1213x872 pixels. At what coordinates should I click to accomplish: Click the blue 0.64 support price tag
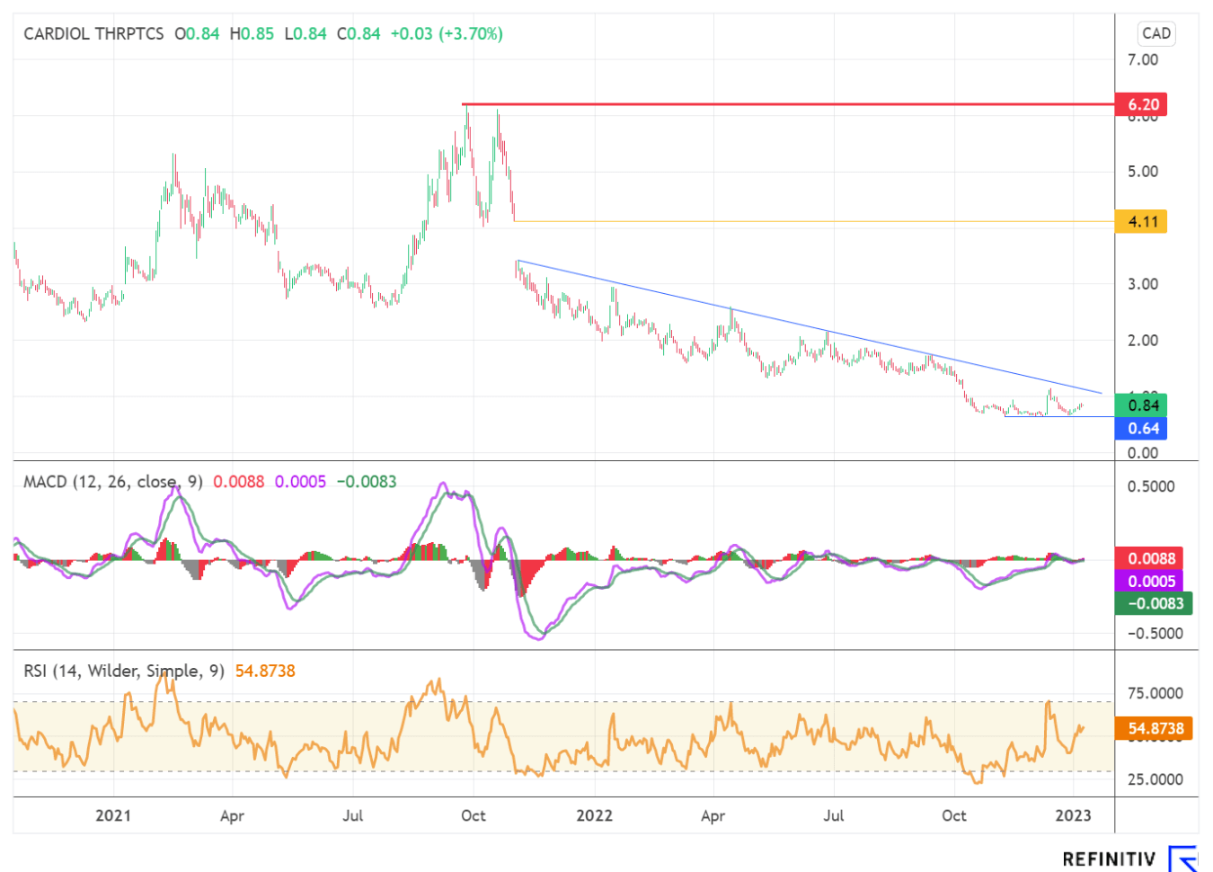click(x=1141, y=428)
